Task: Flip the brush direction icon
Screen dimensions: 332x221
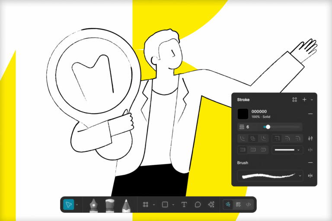Action: 310,176
